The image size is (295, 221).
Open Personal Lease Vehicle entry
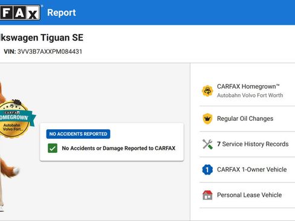(249, 195)
